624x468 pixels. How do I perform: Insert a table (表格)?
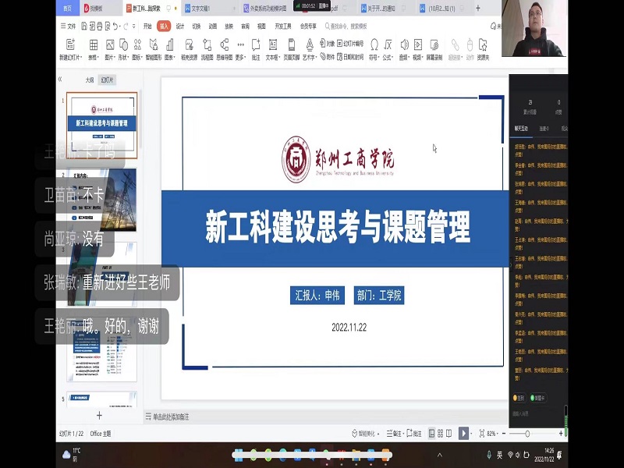[x=94, y=49]
